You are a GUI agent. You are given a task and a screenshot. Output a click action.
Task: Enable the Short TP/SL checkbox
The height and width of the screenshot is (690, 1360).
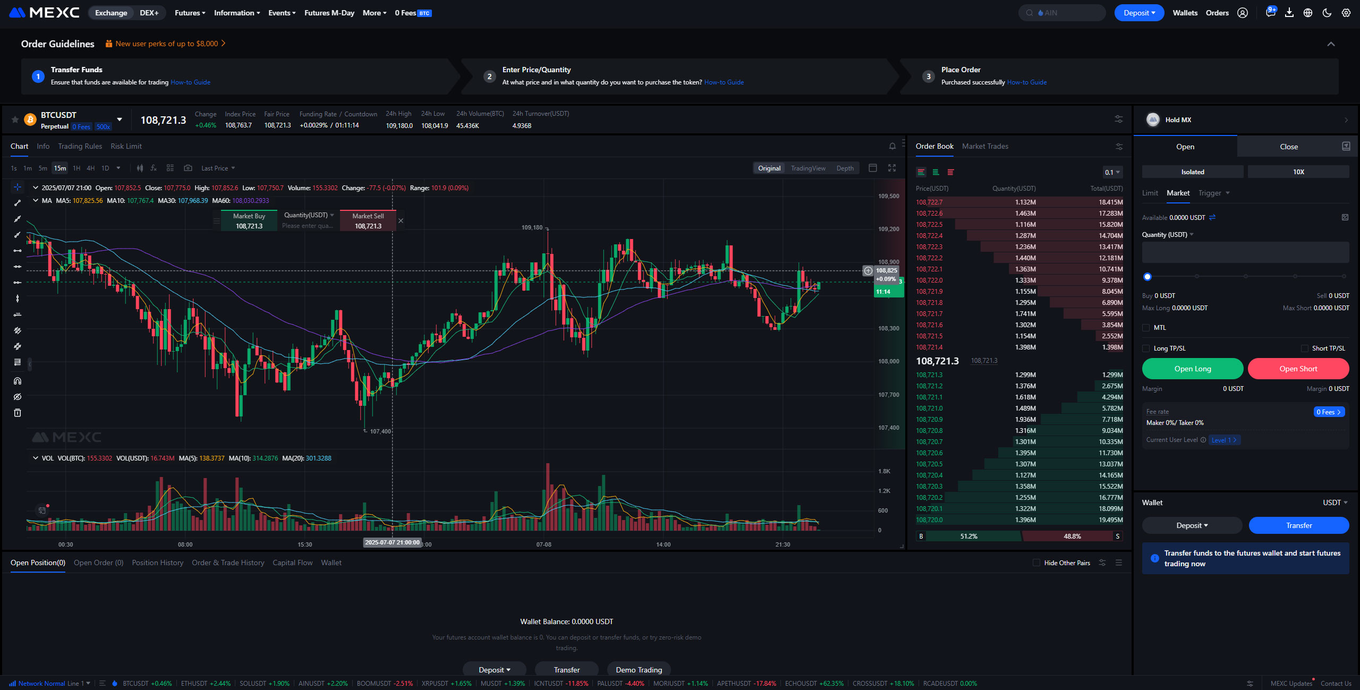tap(1305, 348)
